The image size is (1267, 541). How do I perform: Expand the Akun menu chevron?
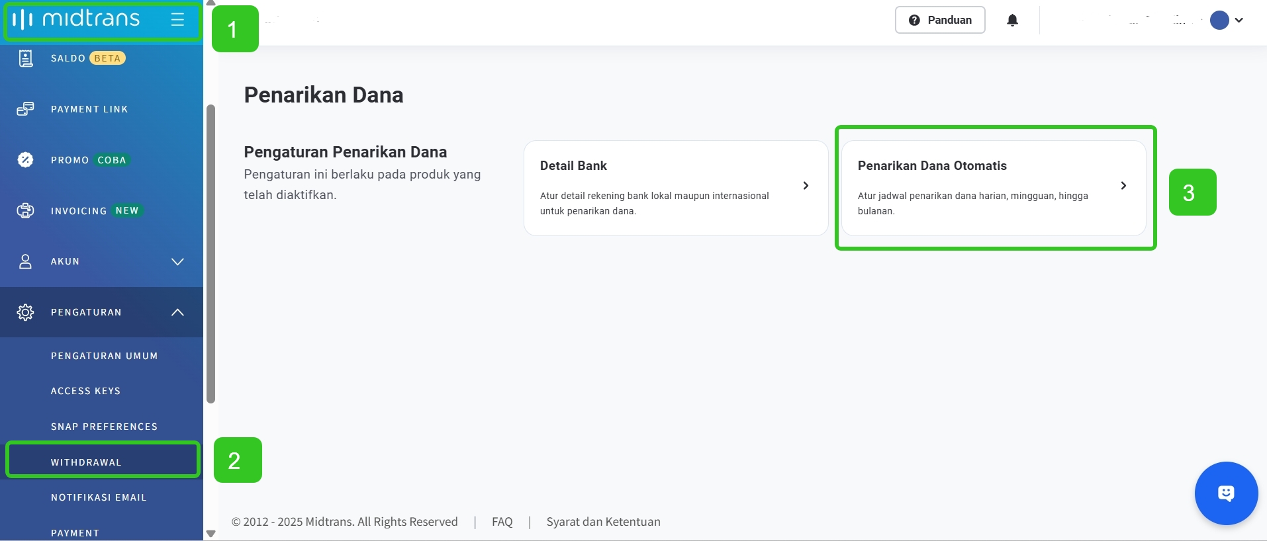[x=177, y=262]
